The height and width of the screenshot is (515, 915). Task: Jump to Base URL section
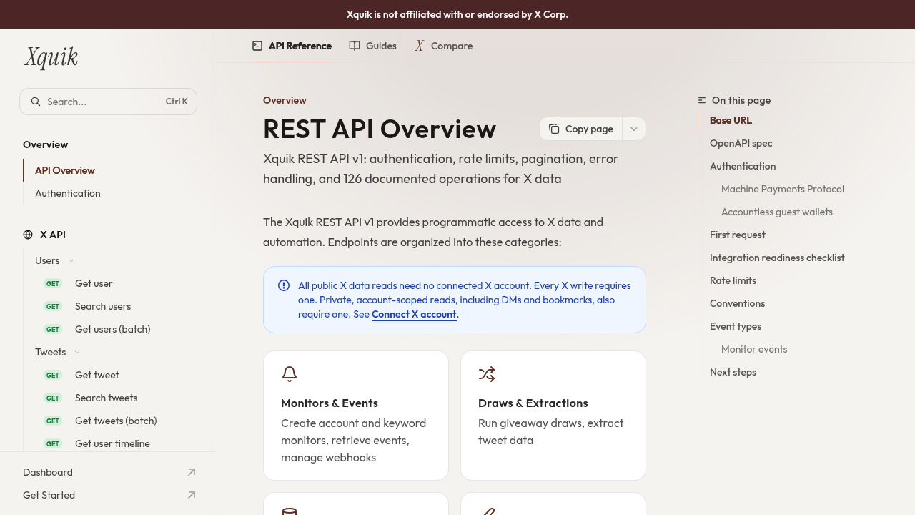point(731,120)
